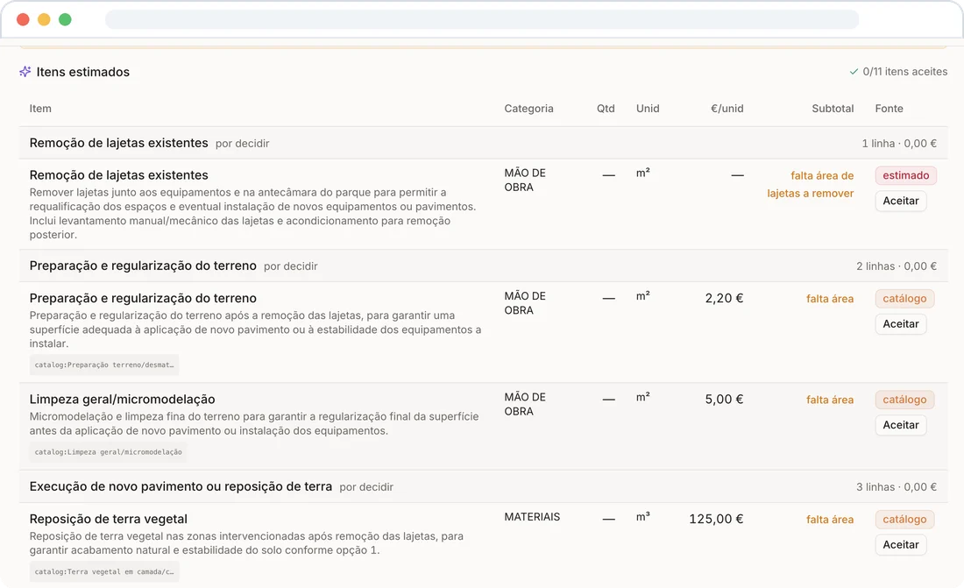Click the Item column header
The image size is (964, 588).
coord(40,109)
